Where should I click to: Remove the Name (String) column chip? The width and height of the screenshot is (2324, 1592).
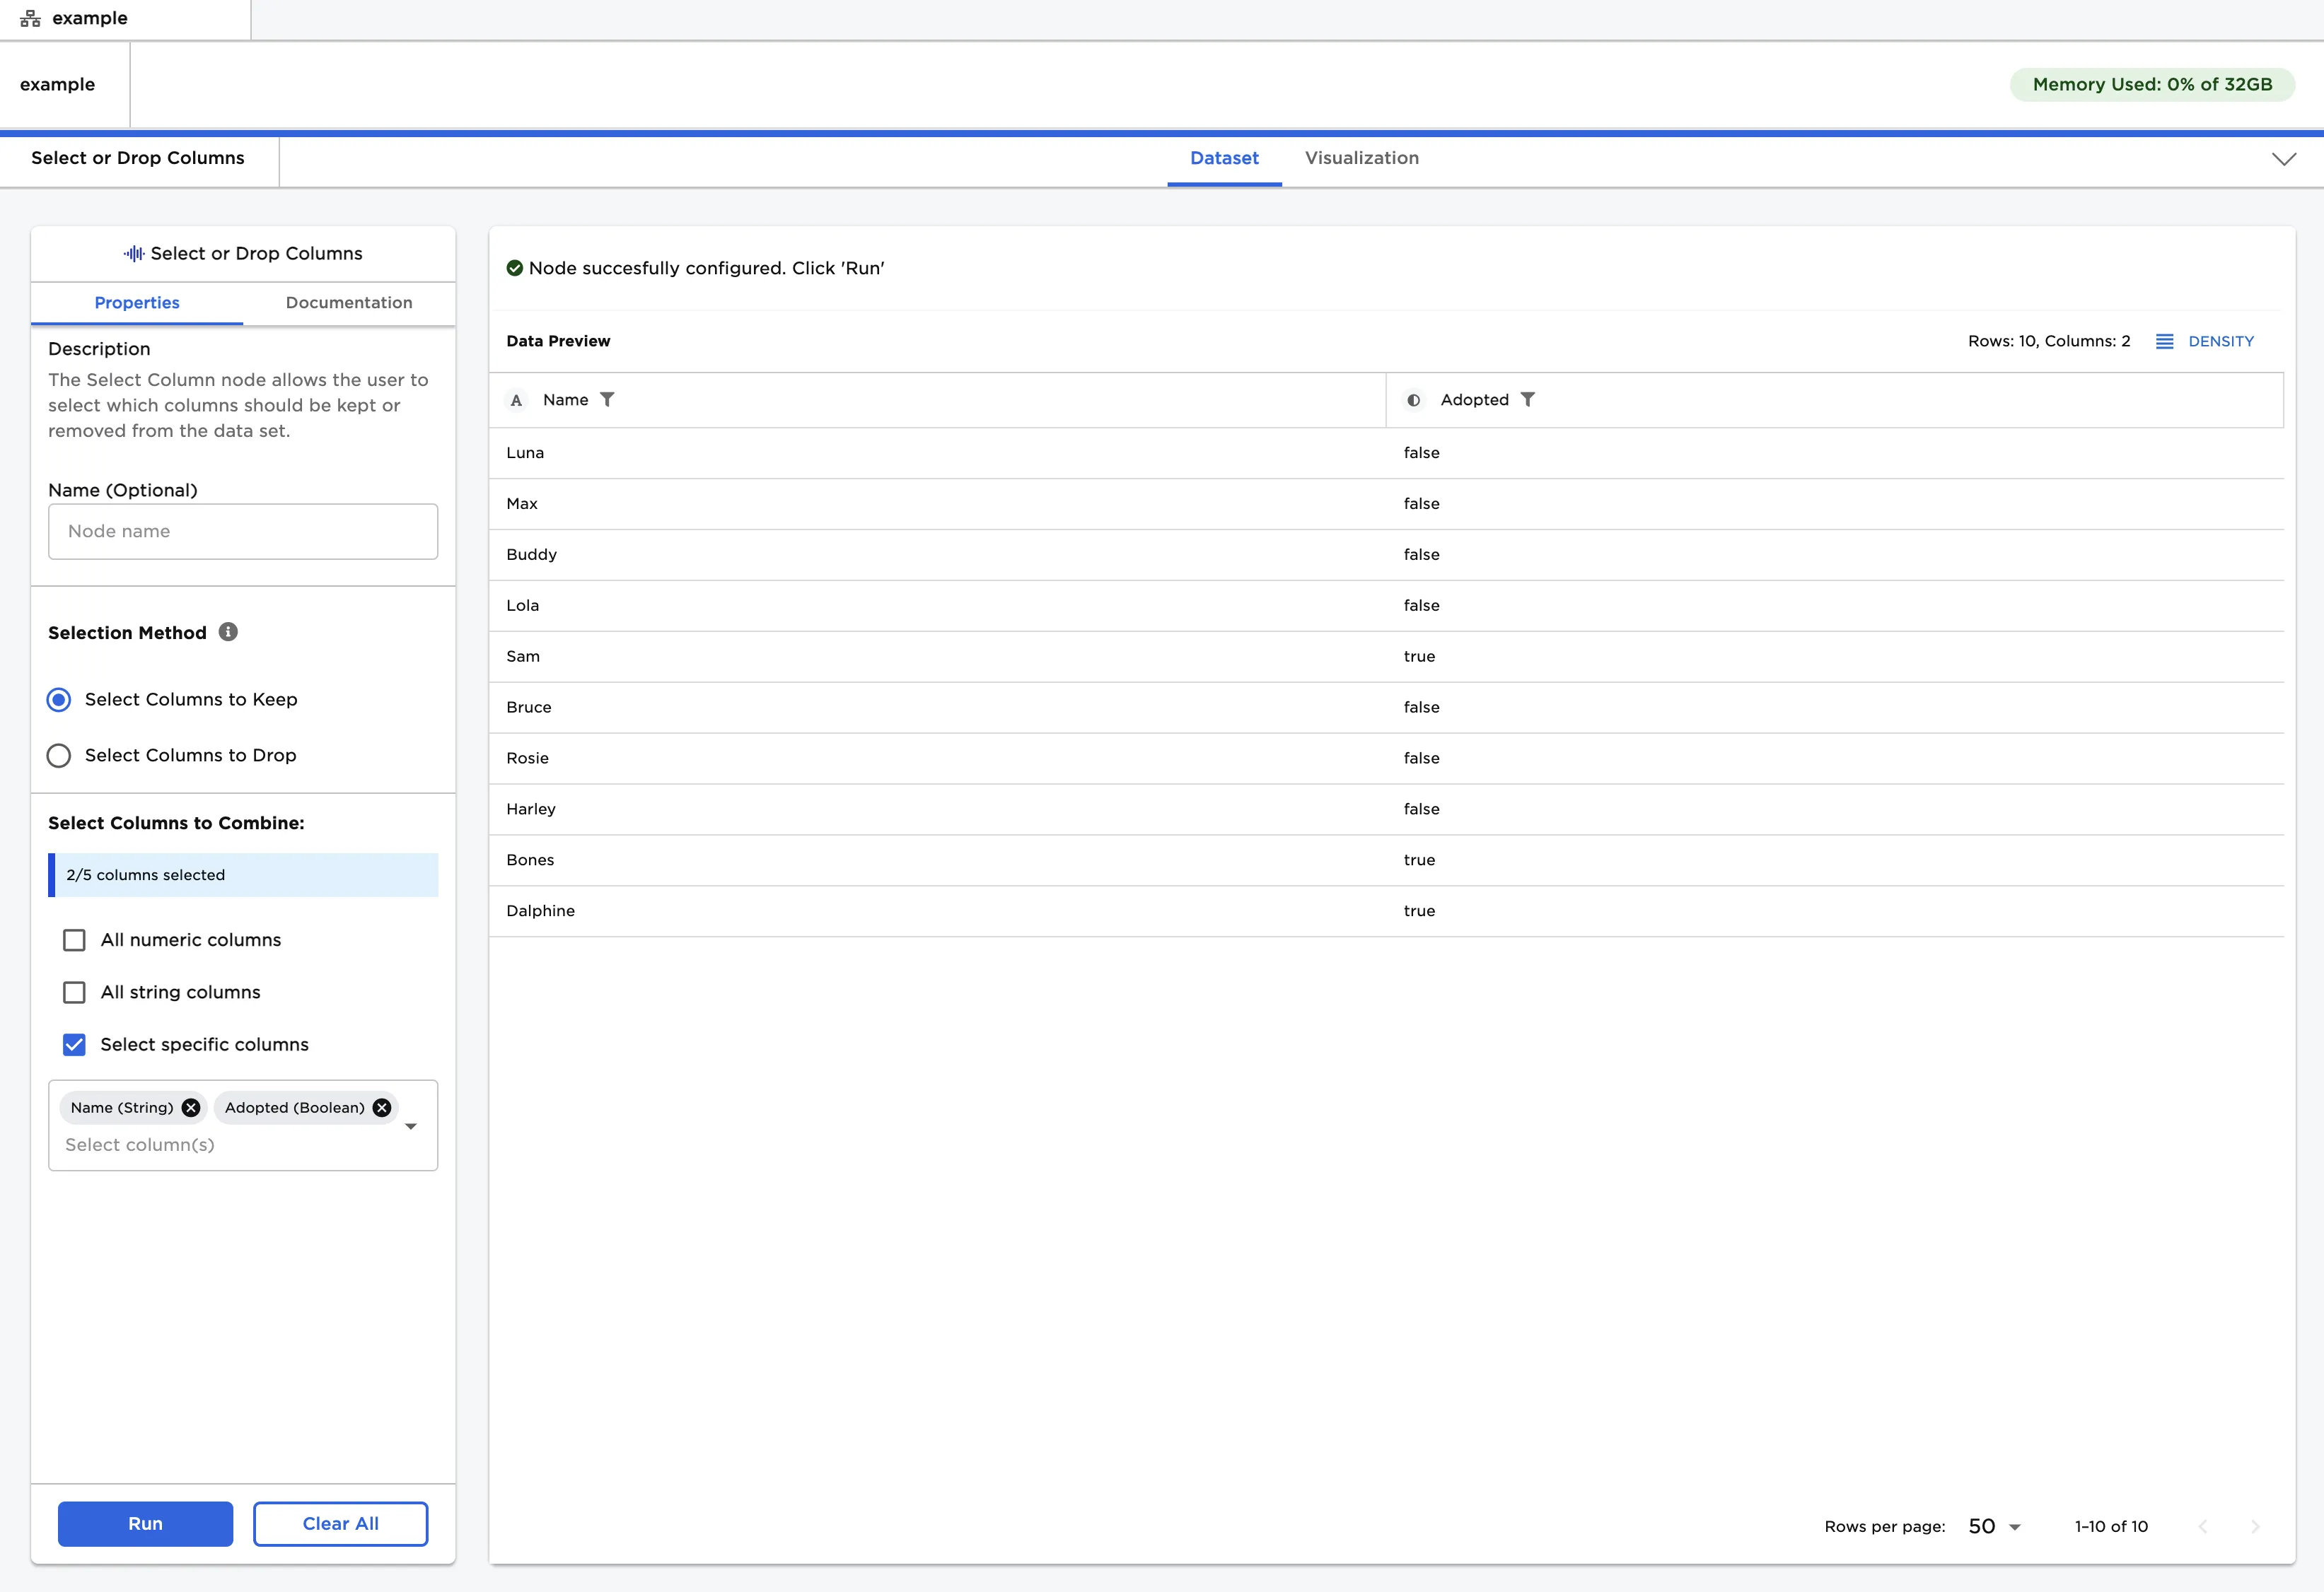click(x=190, y=1107)
